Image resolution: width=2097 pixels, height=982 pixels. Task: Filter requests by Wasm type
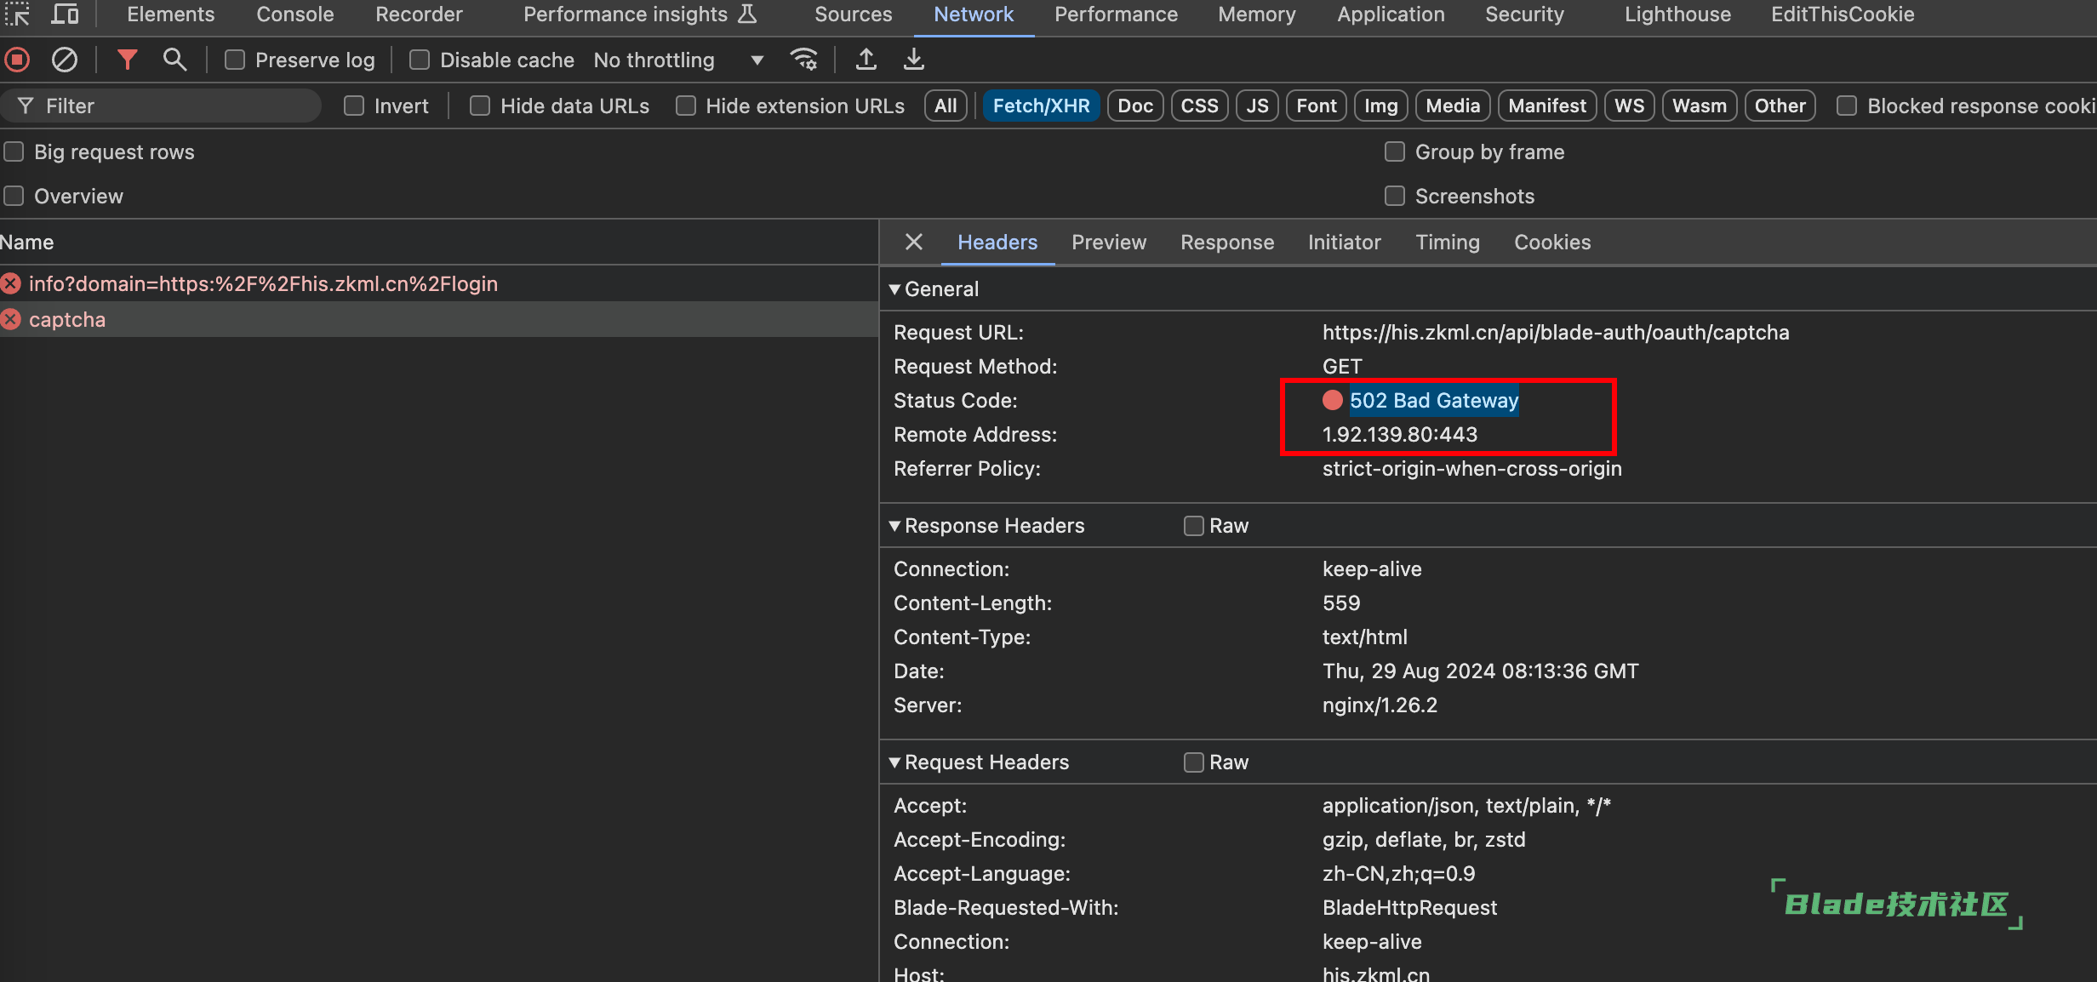(1700, 106)
